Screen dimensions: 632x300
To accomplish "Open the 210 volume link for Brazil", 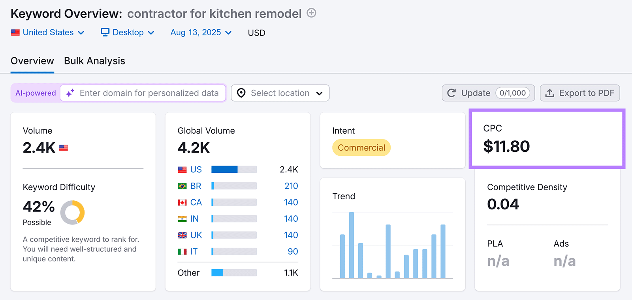I will pos(291,186).
